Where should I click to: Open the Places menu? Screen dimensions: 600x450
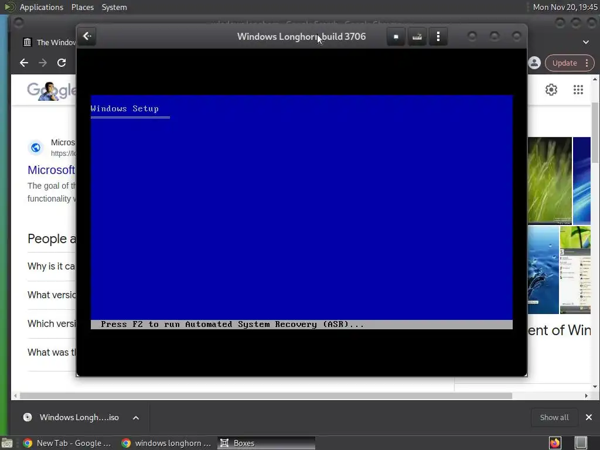pyautogui.click(x=82, y=7)
